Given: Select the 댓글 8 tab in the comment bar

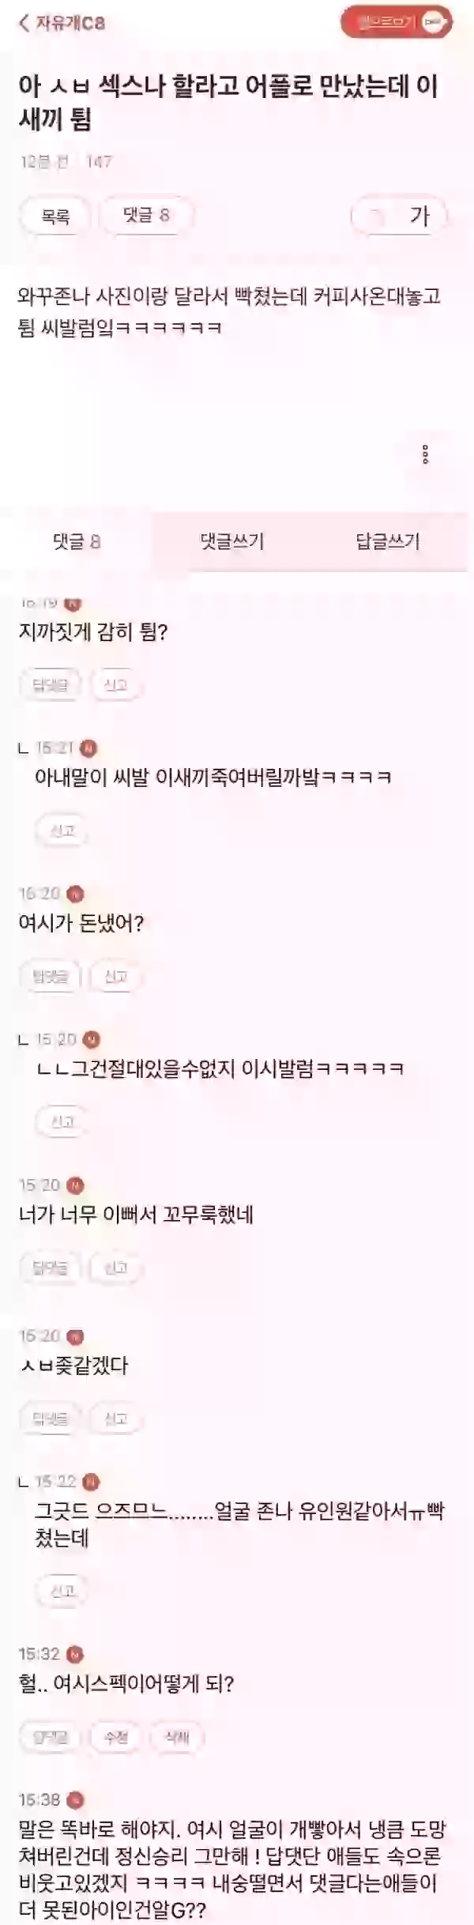Looking at the screenshot, I should (77, 541).
